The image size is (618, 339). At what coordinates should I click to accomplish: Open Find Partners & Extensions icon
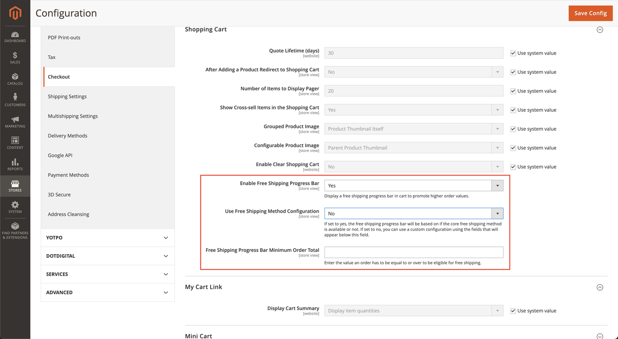coord(15,231)
